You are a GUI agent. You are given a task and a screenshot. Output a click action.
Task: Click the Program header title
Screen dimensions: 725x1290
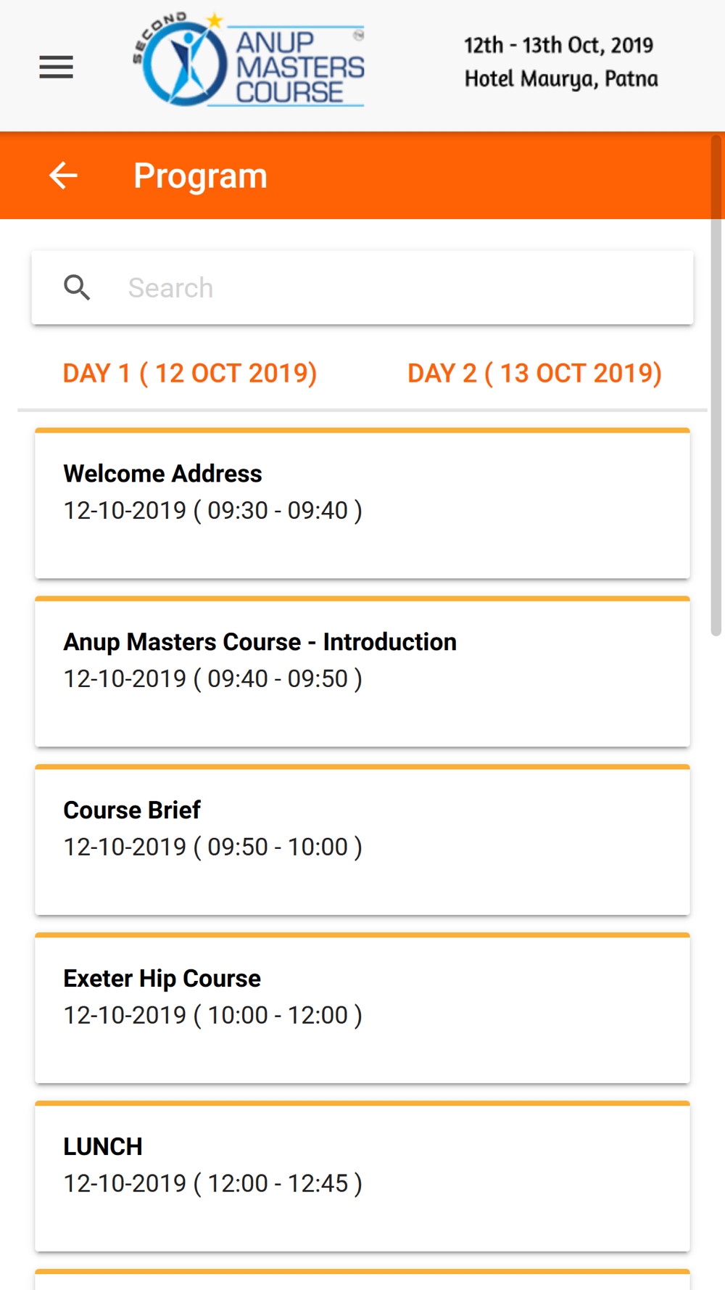click(x=200, y=176)
